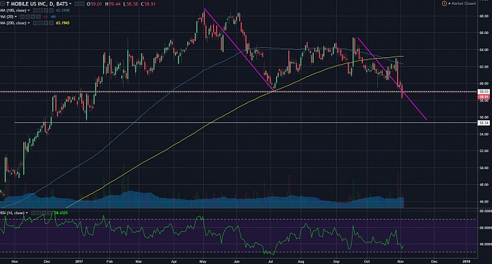The image size is (492, 264).
Task: Click the Sep label on the time axis
Action: pyautogui.click(x=336, y=261)
